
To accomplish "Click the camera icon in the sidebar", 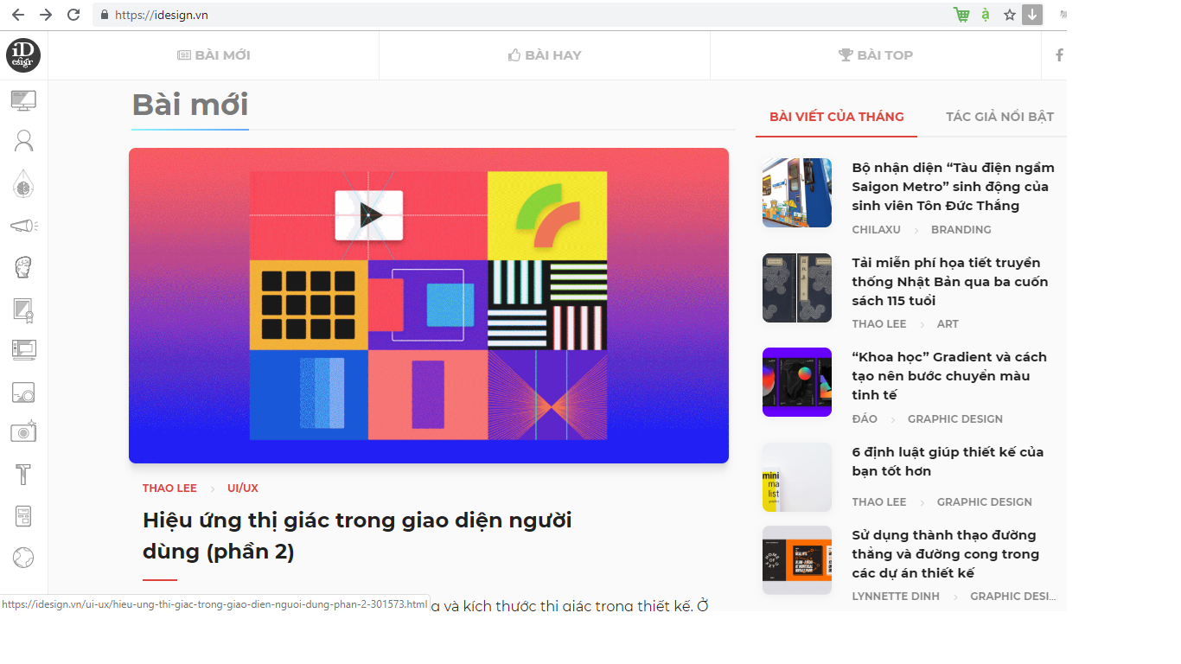I will 23,431.
